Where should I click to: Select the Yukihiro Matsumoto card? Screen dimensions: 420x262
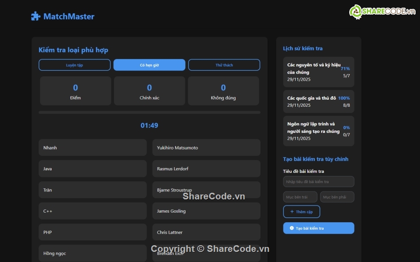click(x=206, y=147)
